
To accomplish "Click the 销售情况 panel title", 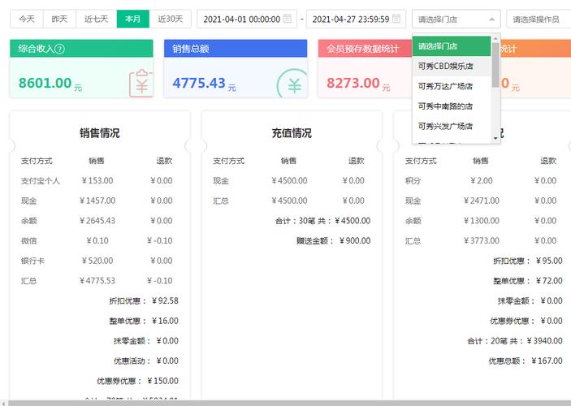I will click(x=100, y=133).
